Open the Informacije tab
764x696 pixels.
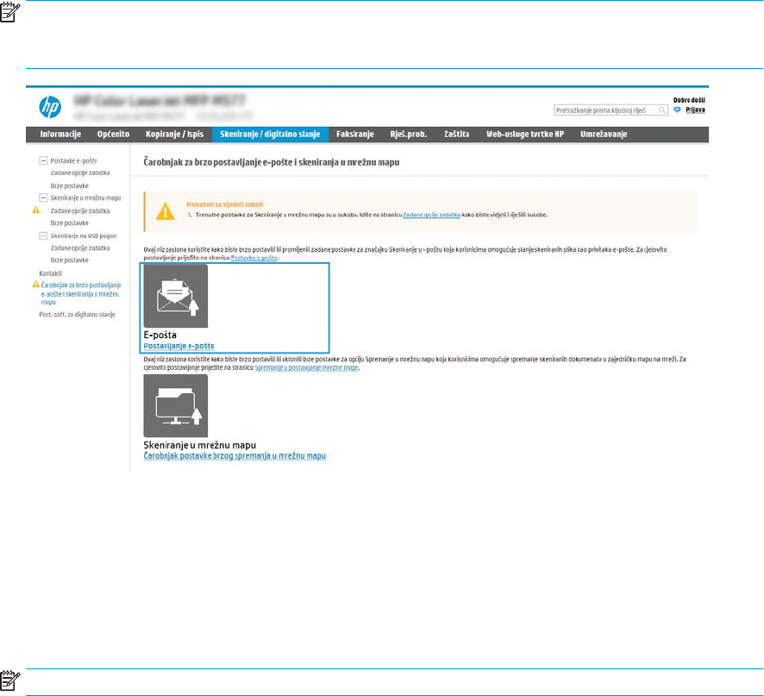point(60,134)
